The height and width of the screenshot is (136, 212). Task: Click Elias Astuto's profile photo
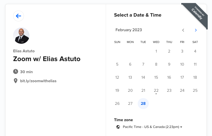21,36
